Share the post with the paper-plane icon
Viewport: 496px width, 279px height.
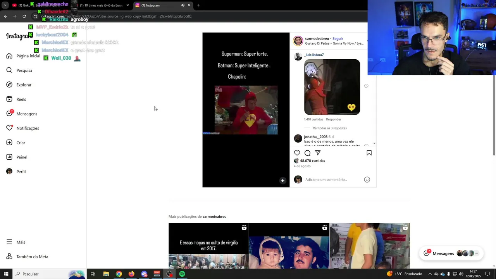[318, 153]
